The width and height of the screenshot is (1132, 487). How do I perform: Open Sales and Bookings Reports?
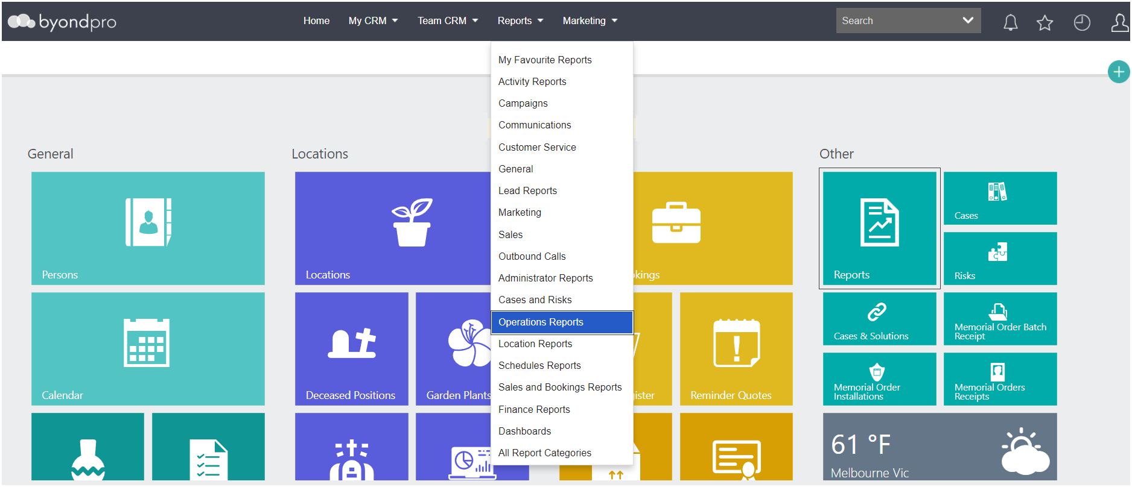562,387
